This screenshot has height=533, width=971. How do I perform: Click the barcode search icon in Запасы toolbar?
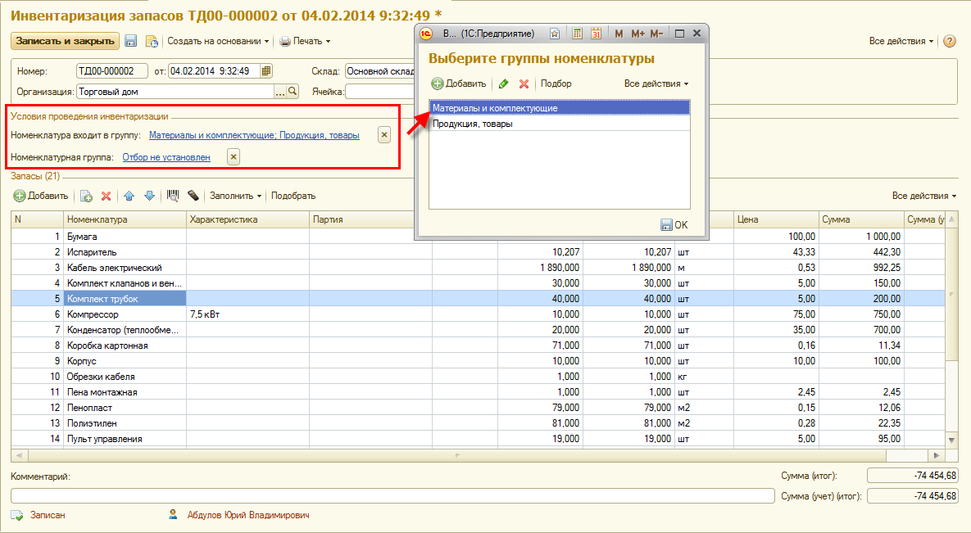pos(173,196)
